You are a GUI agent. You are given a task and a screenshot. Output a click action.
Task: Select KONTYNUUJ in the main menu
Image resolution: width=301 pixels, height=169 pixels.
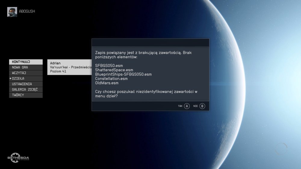click(x=26, y=62)
